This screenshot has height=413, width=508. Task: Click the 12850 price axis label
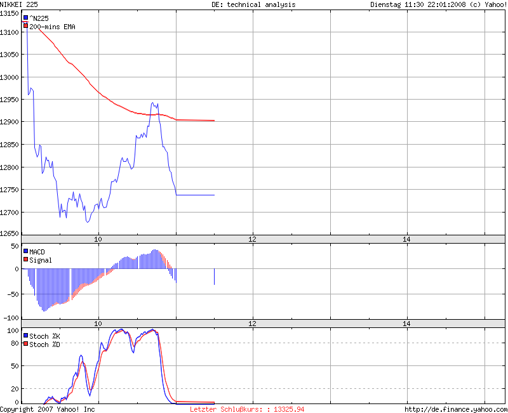pyautogui.click(x=10, y=145)
